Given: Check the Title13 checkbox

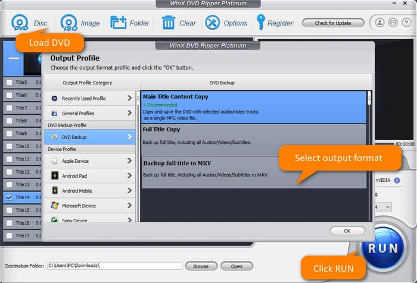Looking at the screenshot, I should point(10,184).
